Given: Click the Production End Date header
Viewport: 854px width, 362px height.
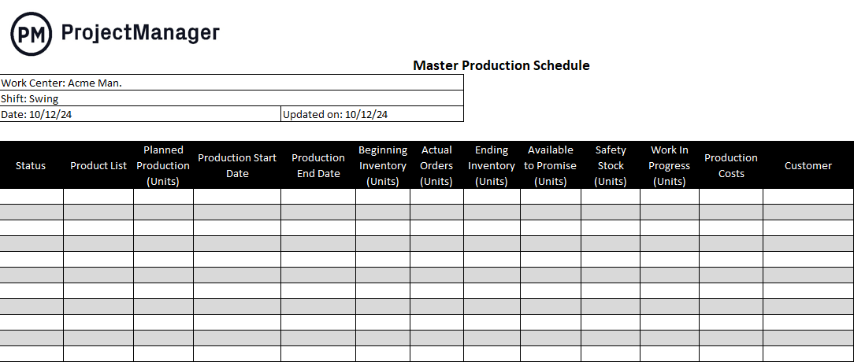Looking at the screenshot, I should coord(318,165).
